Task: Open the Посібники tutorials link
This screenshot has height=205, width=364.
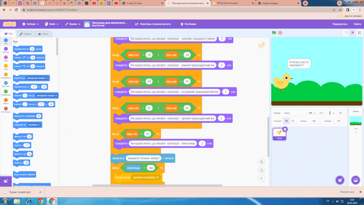Action: (188, 24)
